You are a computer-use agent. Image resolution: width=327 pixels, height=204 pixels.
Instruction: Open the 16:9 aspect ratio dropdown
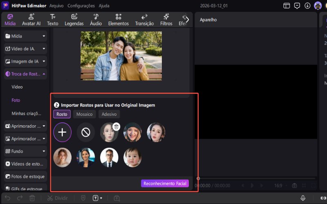281,185
